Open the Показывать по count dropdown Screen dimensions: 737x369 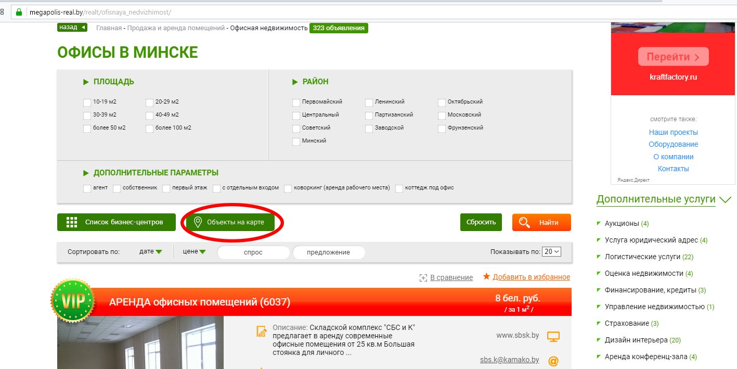tap(551, 251)
